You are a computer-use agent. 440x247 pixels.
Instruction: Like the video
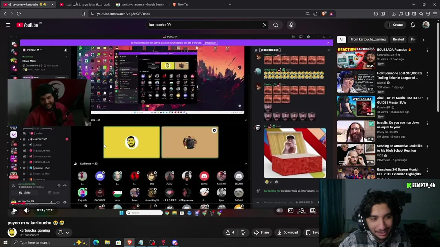[x=230, y=232]
